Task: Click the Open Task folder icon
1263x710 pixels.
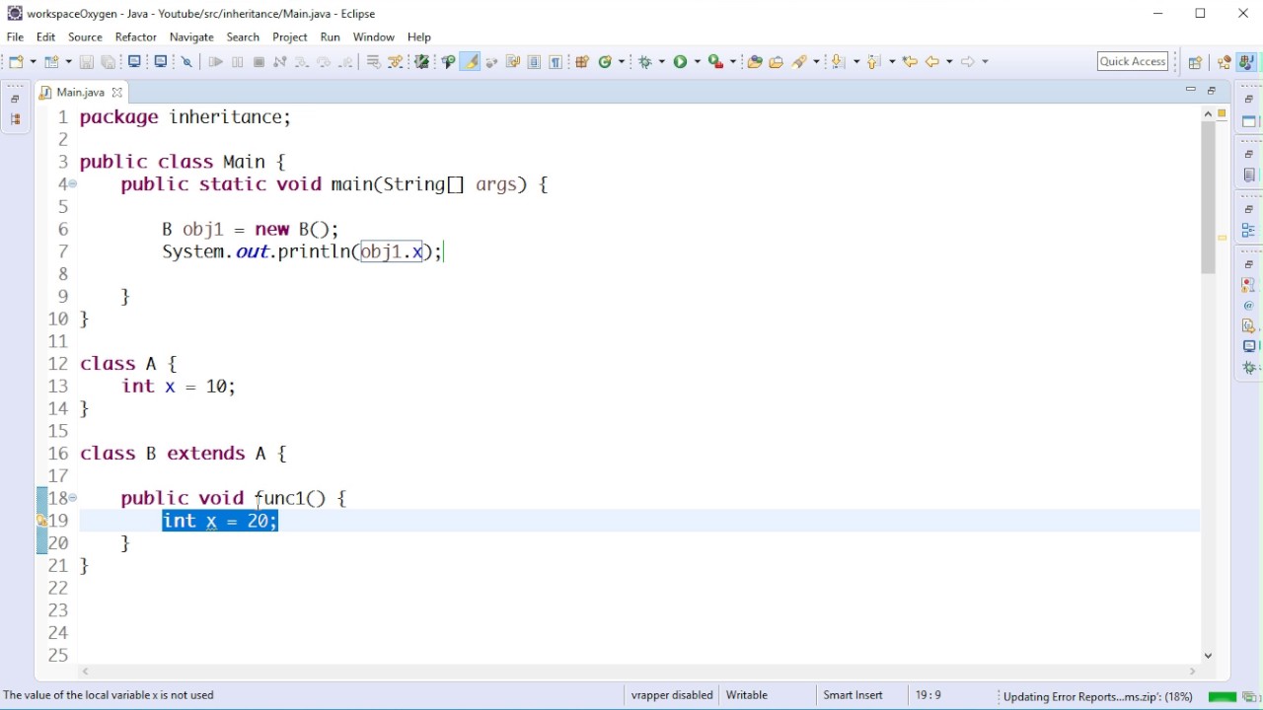Action: coord(777,61)
